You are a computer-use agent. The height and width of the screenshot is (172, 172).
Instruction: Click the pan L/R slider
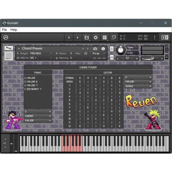coord(127,59)
